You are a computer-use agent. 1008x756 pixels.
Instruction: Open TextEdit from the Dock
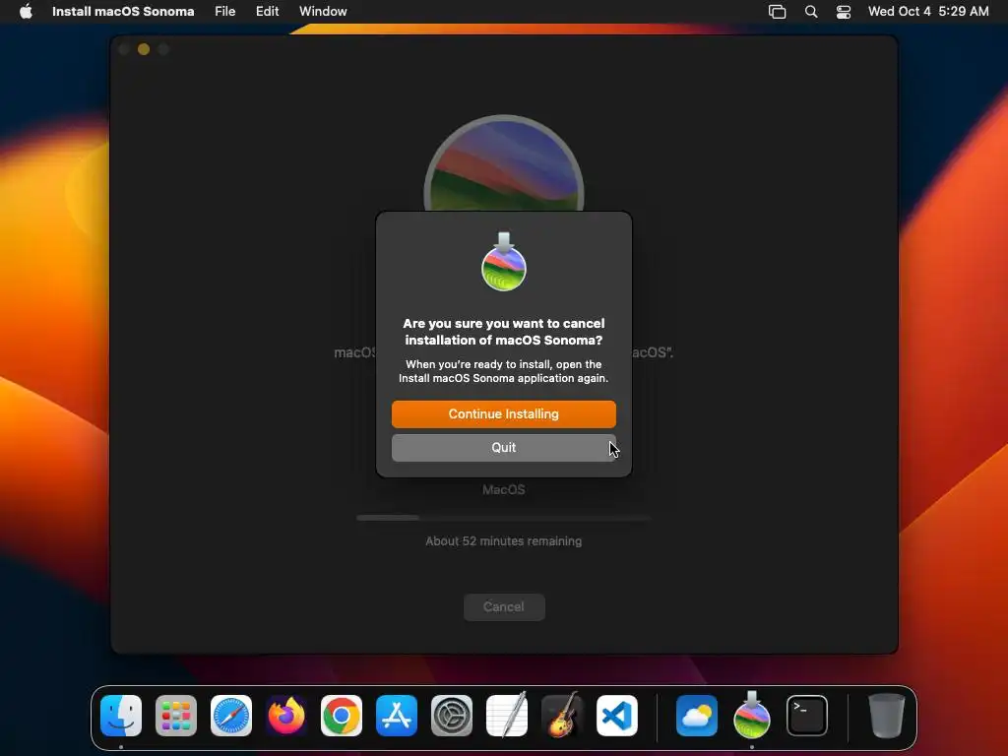(x=507, y=716)
